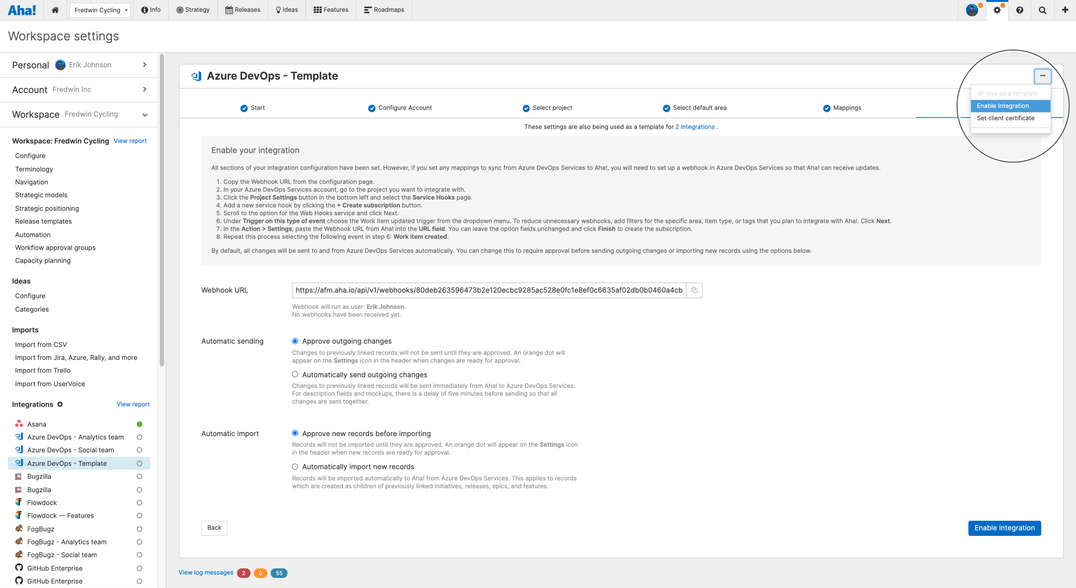Viewport: 1076px width, 588px height.
Task: Open the settings gear icon
Action: (997, 10)
